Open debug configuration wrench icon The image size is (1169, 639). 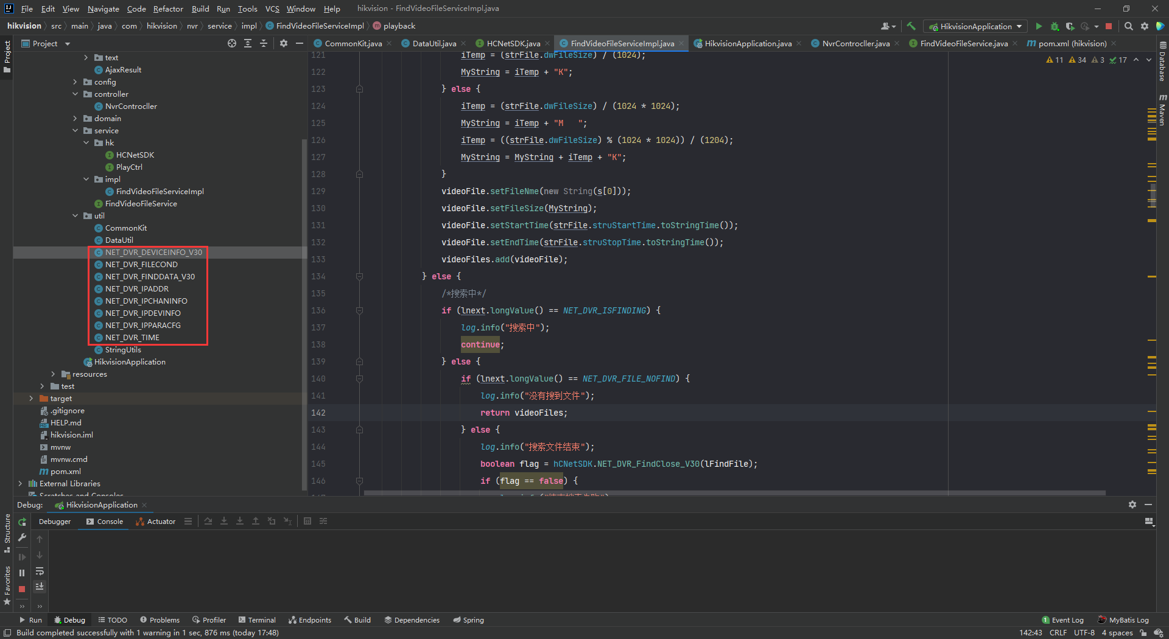(22, 537)
